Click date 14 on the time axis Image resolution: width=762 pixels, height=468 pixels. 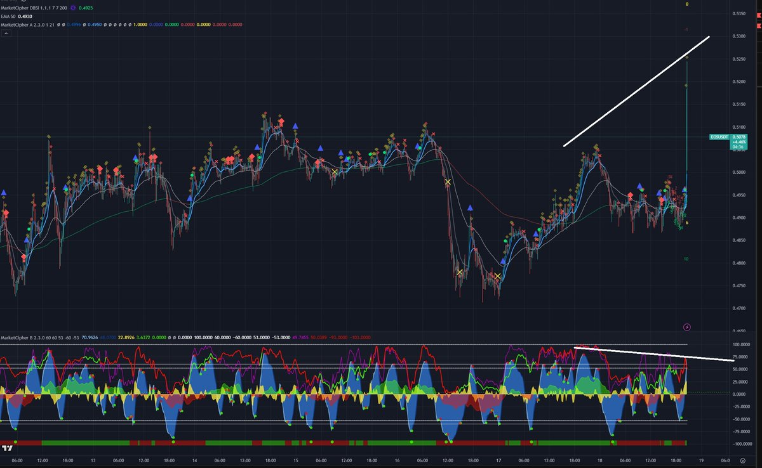(x=194, y=461)
